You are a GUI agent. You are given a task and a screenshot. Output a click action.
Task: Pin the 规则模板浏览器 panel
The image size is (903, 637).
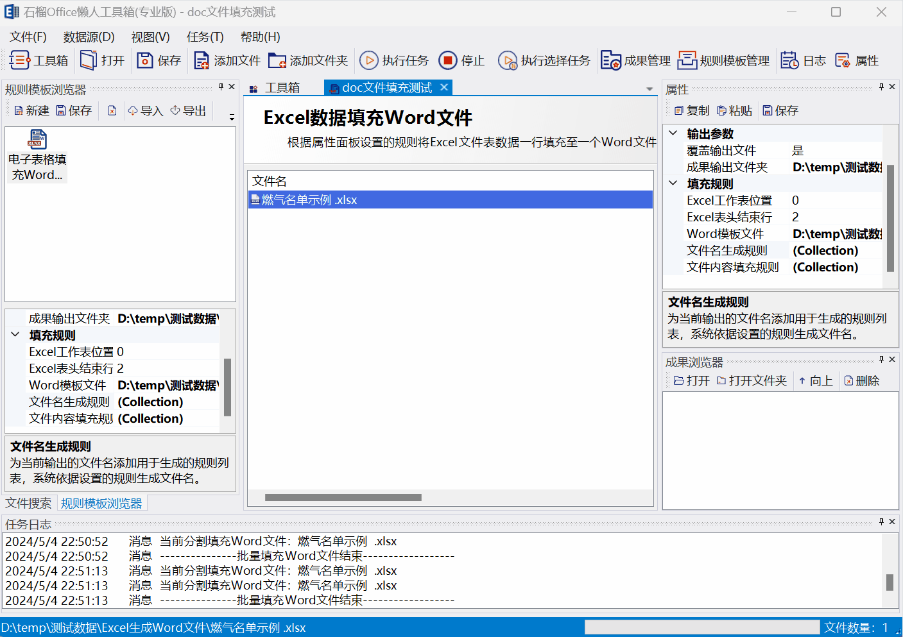pos(221,87)
